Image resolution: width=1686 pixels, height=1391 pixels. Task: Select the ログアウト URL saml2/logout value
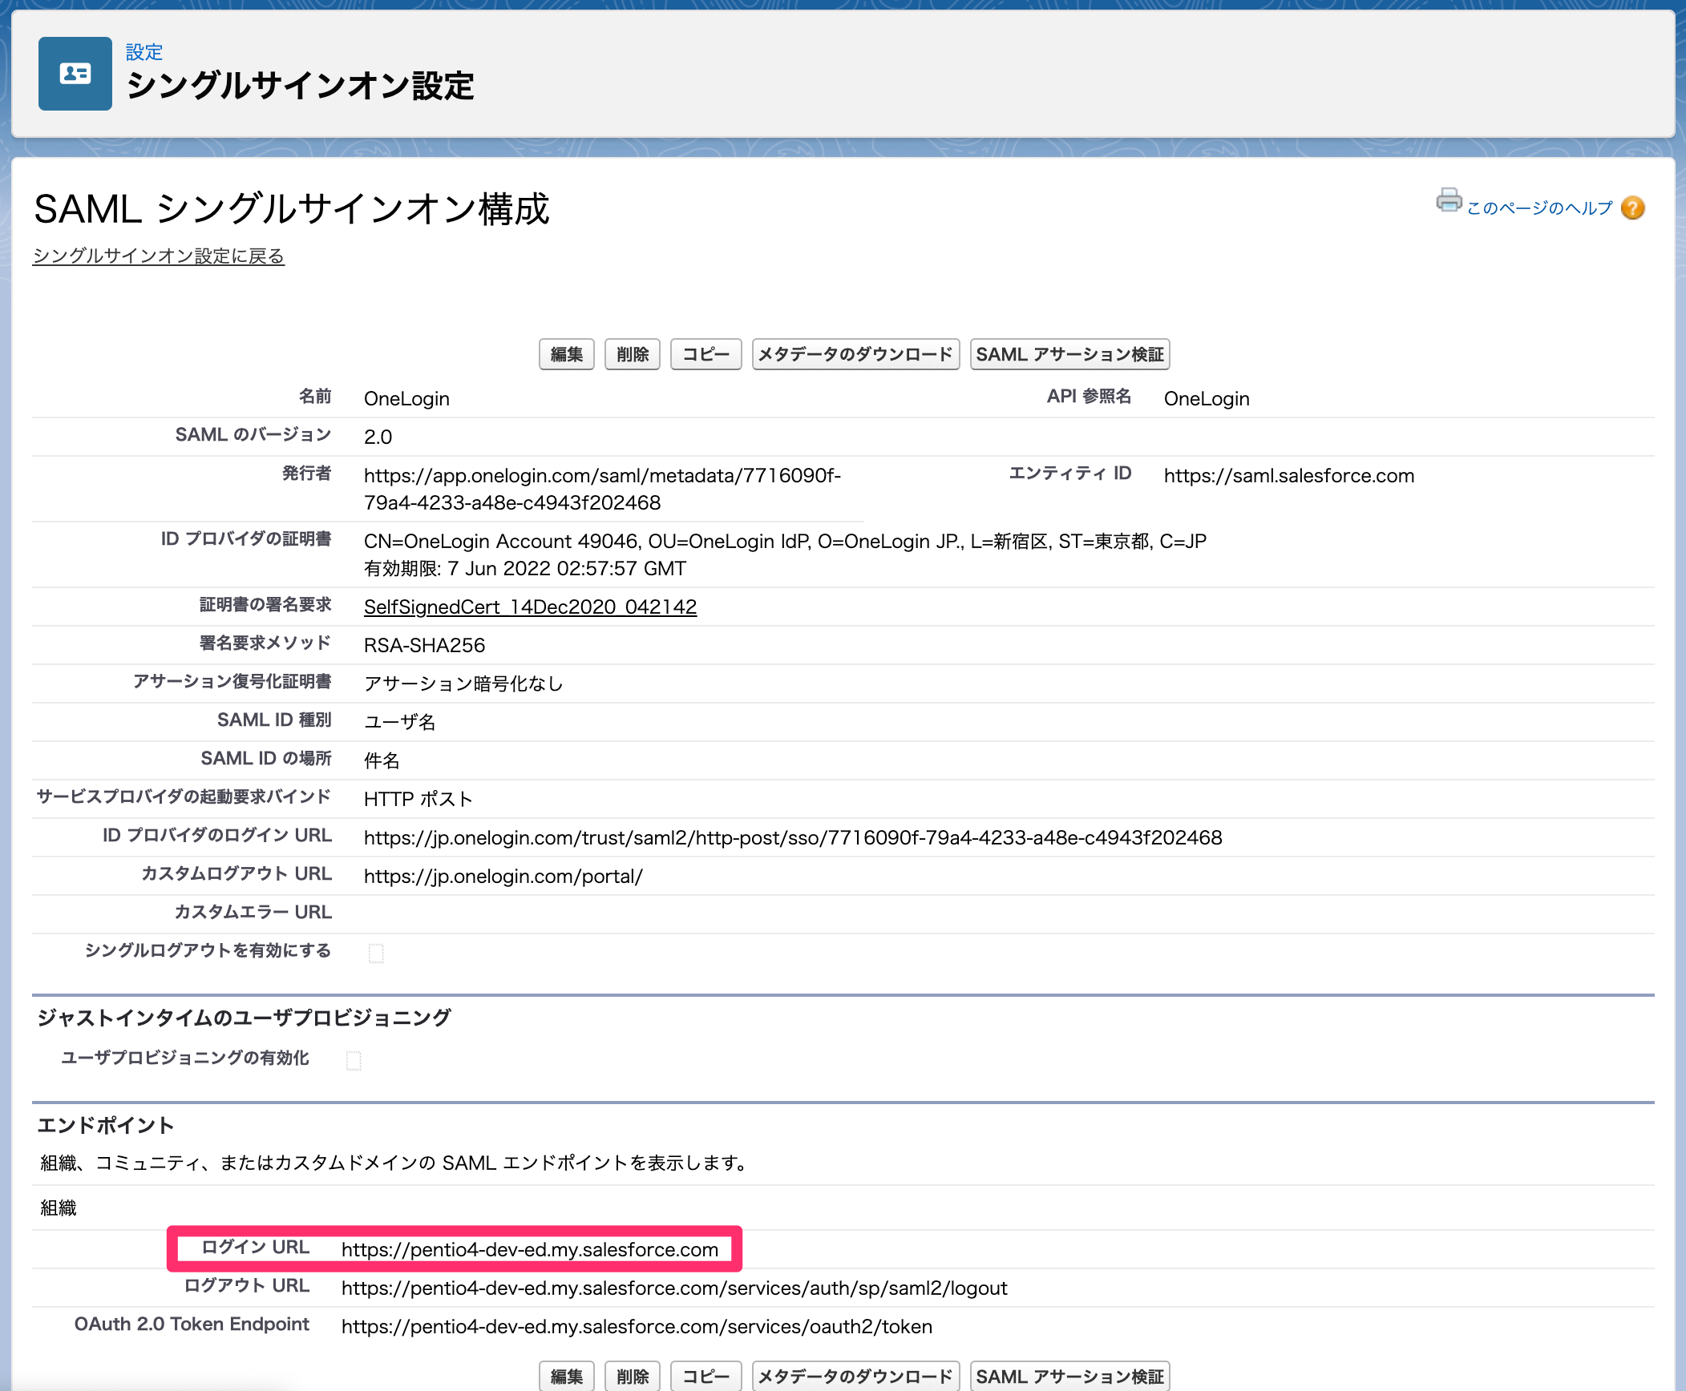point(674,1288)
